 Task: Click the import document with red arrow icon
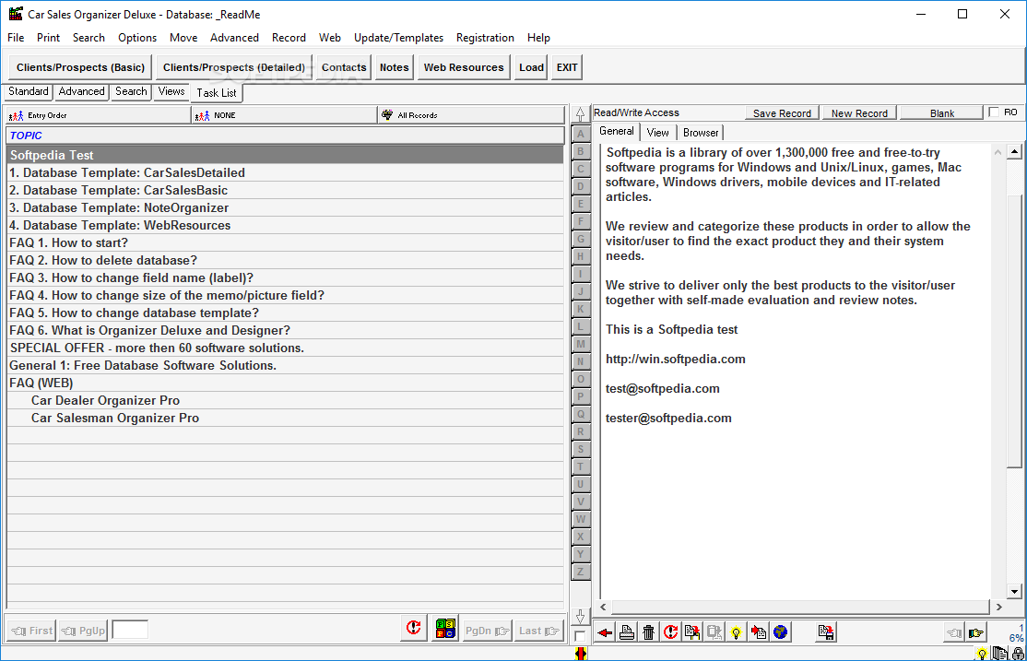(759, 632)
